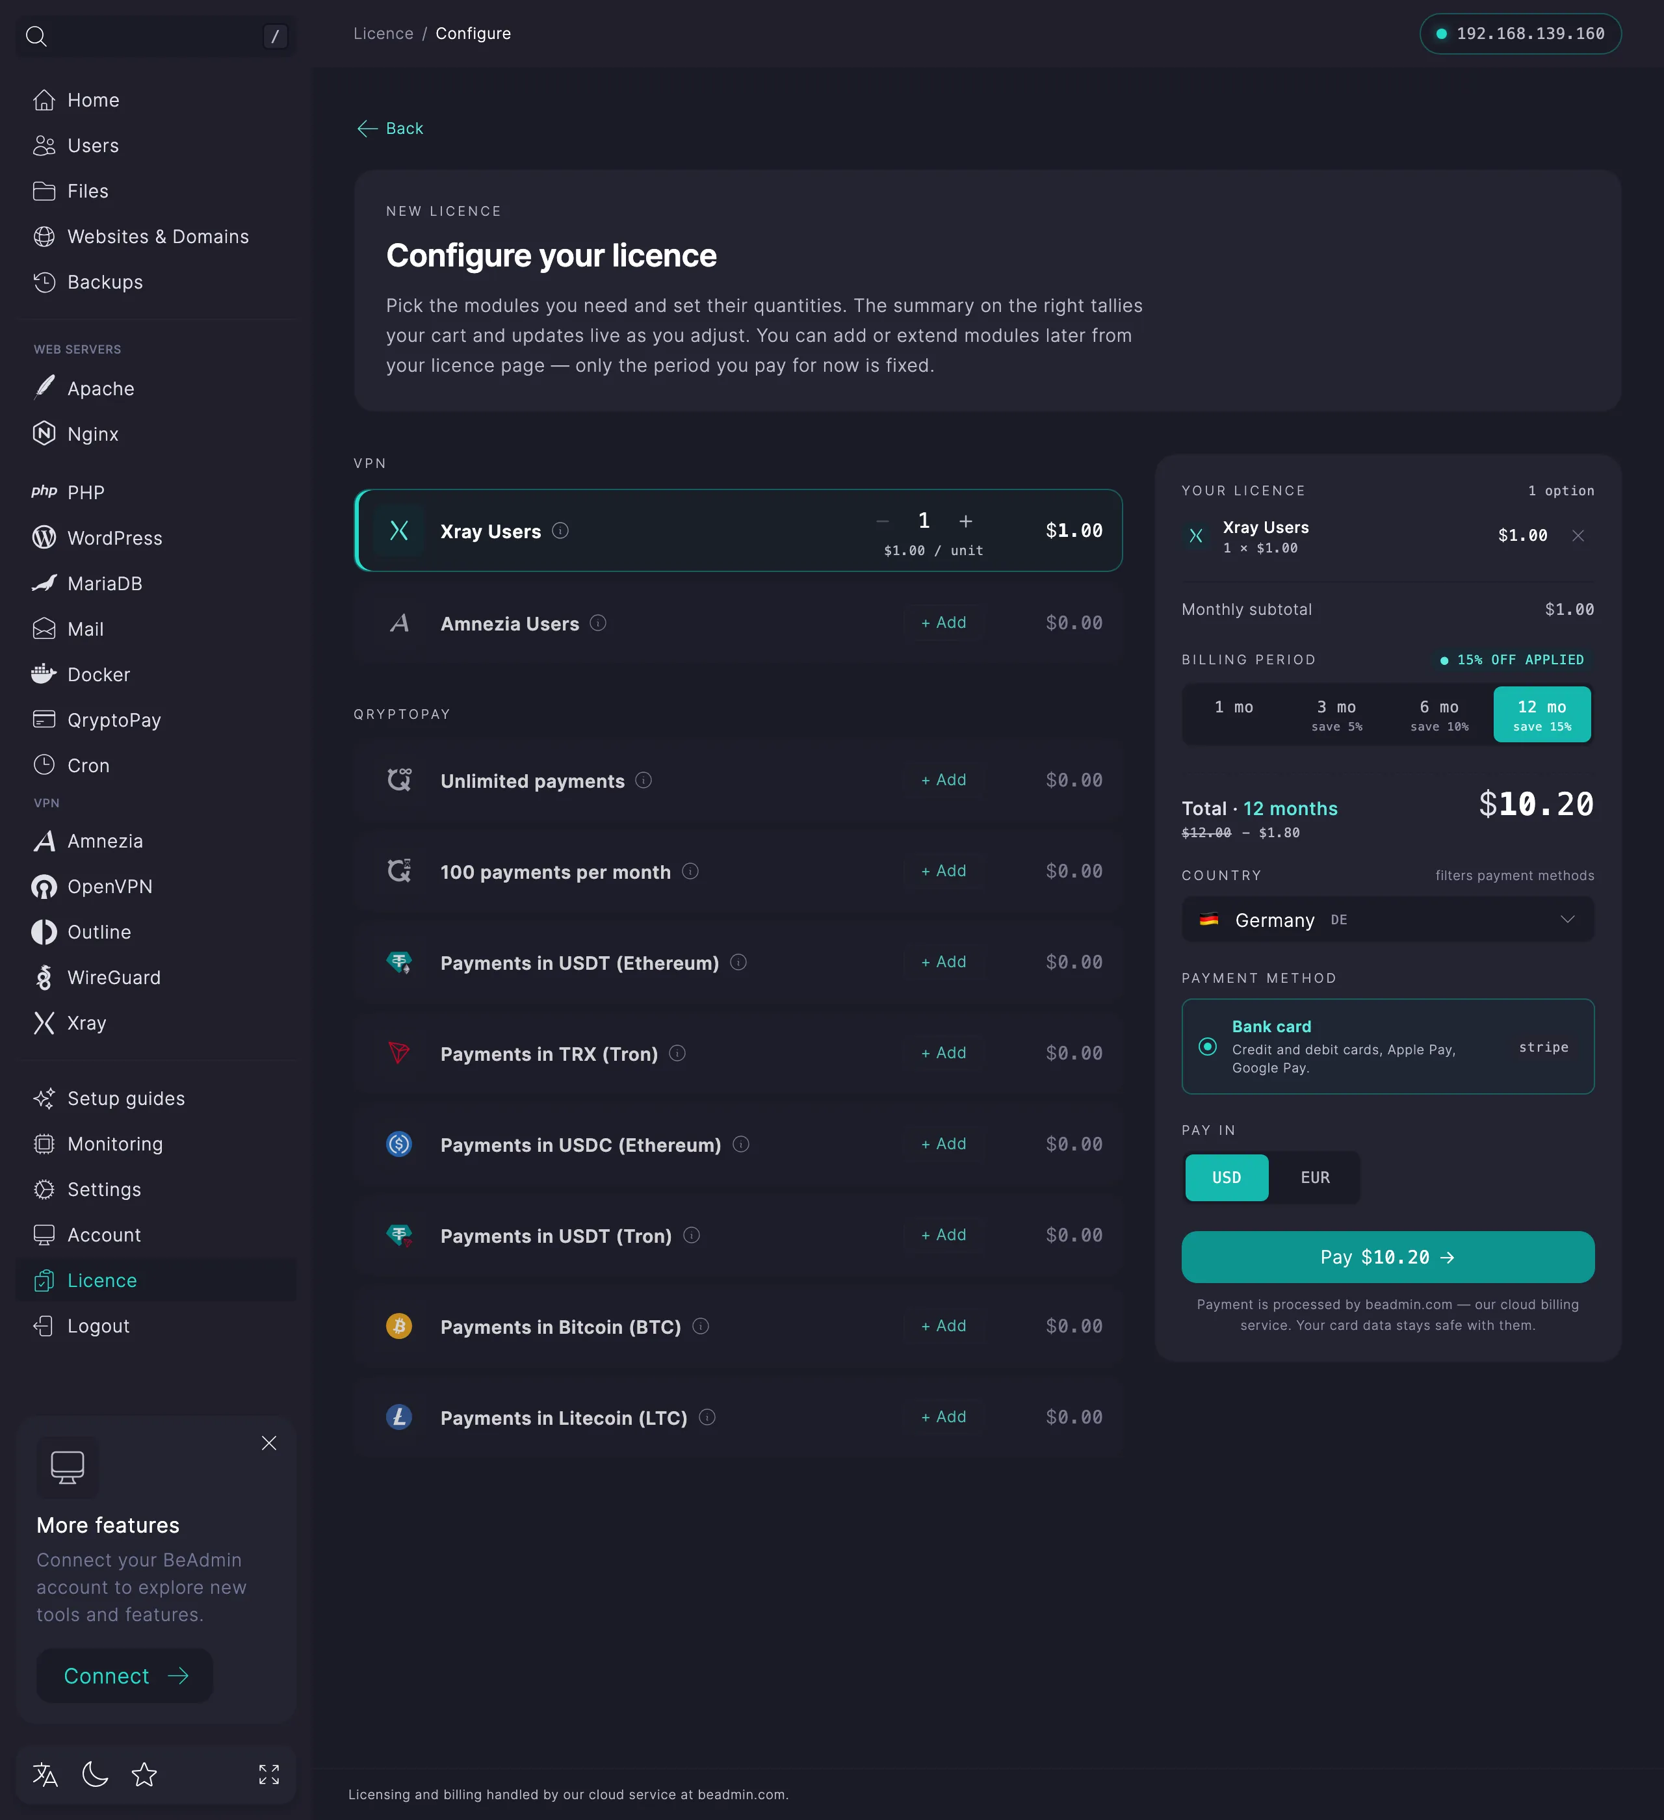This screenshot has width=1664, height=1820.
Task: Open Users in the sidebar
Action: (x=156, y=146)
